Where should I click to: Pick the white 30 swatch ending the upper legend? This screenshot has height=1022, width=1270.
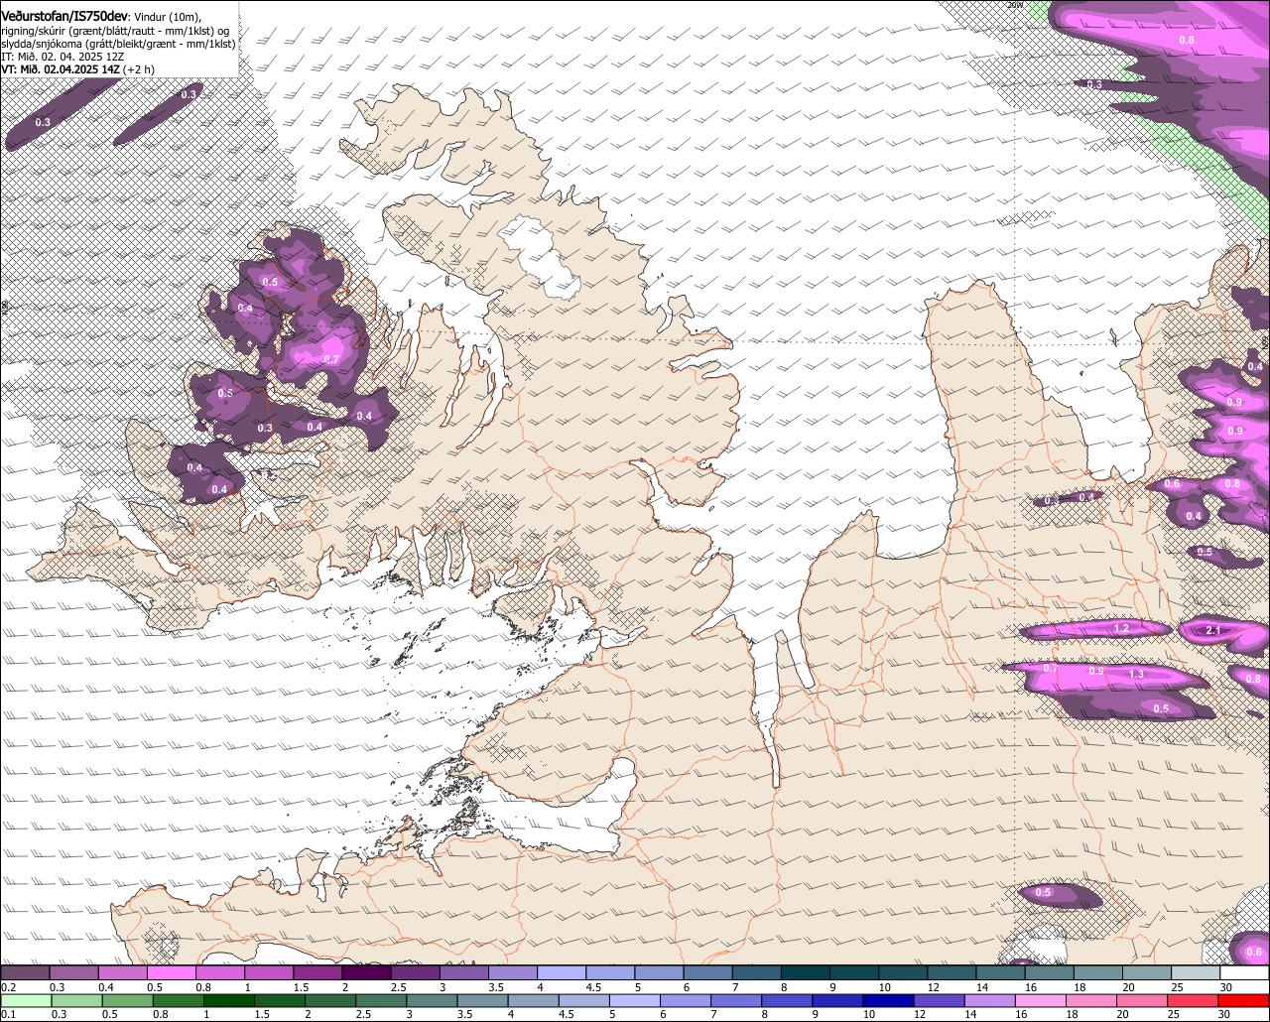(1244, 973)
